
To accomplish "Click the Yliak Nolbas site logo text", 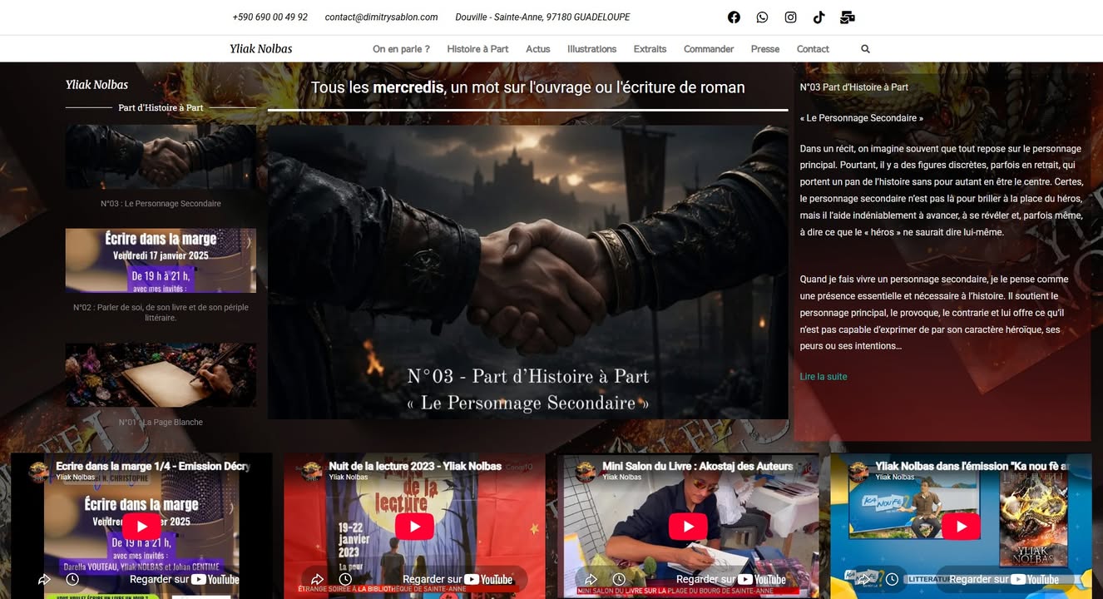I will point(261,49).
